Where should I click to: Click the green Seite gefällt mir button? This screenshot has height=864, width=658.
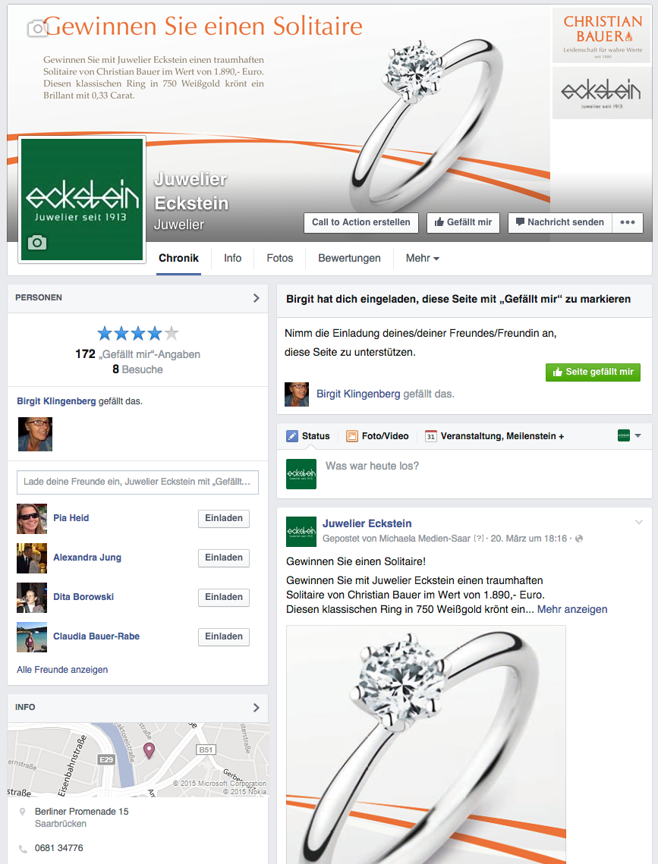[593, 372]
